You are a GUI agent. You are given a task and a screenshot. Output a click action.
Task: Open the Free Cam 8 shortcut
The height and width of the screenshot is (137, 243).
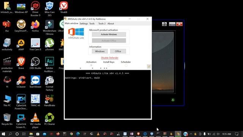(35, 45)
